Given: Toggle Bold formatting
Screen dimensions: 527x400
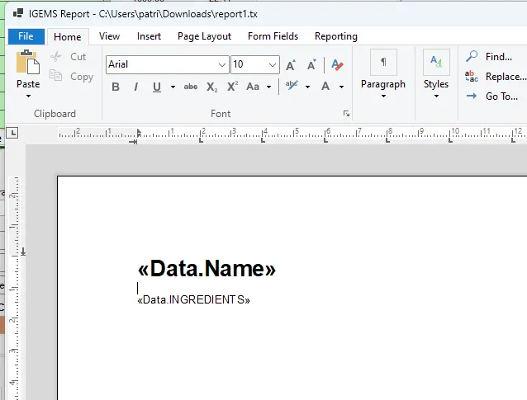Looking at the screenshot, I should click(x=116, y=87).
